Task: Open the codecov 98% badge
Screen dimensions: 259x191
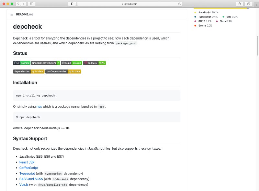Action: pyautogui.click(x=95, y=63)
